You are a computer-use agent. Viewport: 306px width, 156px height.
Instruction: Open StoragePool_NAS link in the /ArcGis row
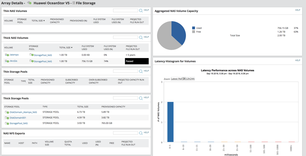pos(43,62)
